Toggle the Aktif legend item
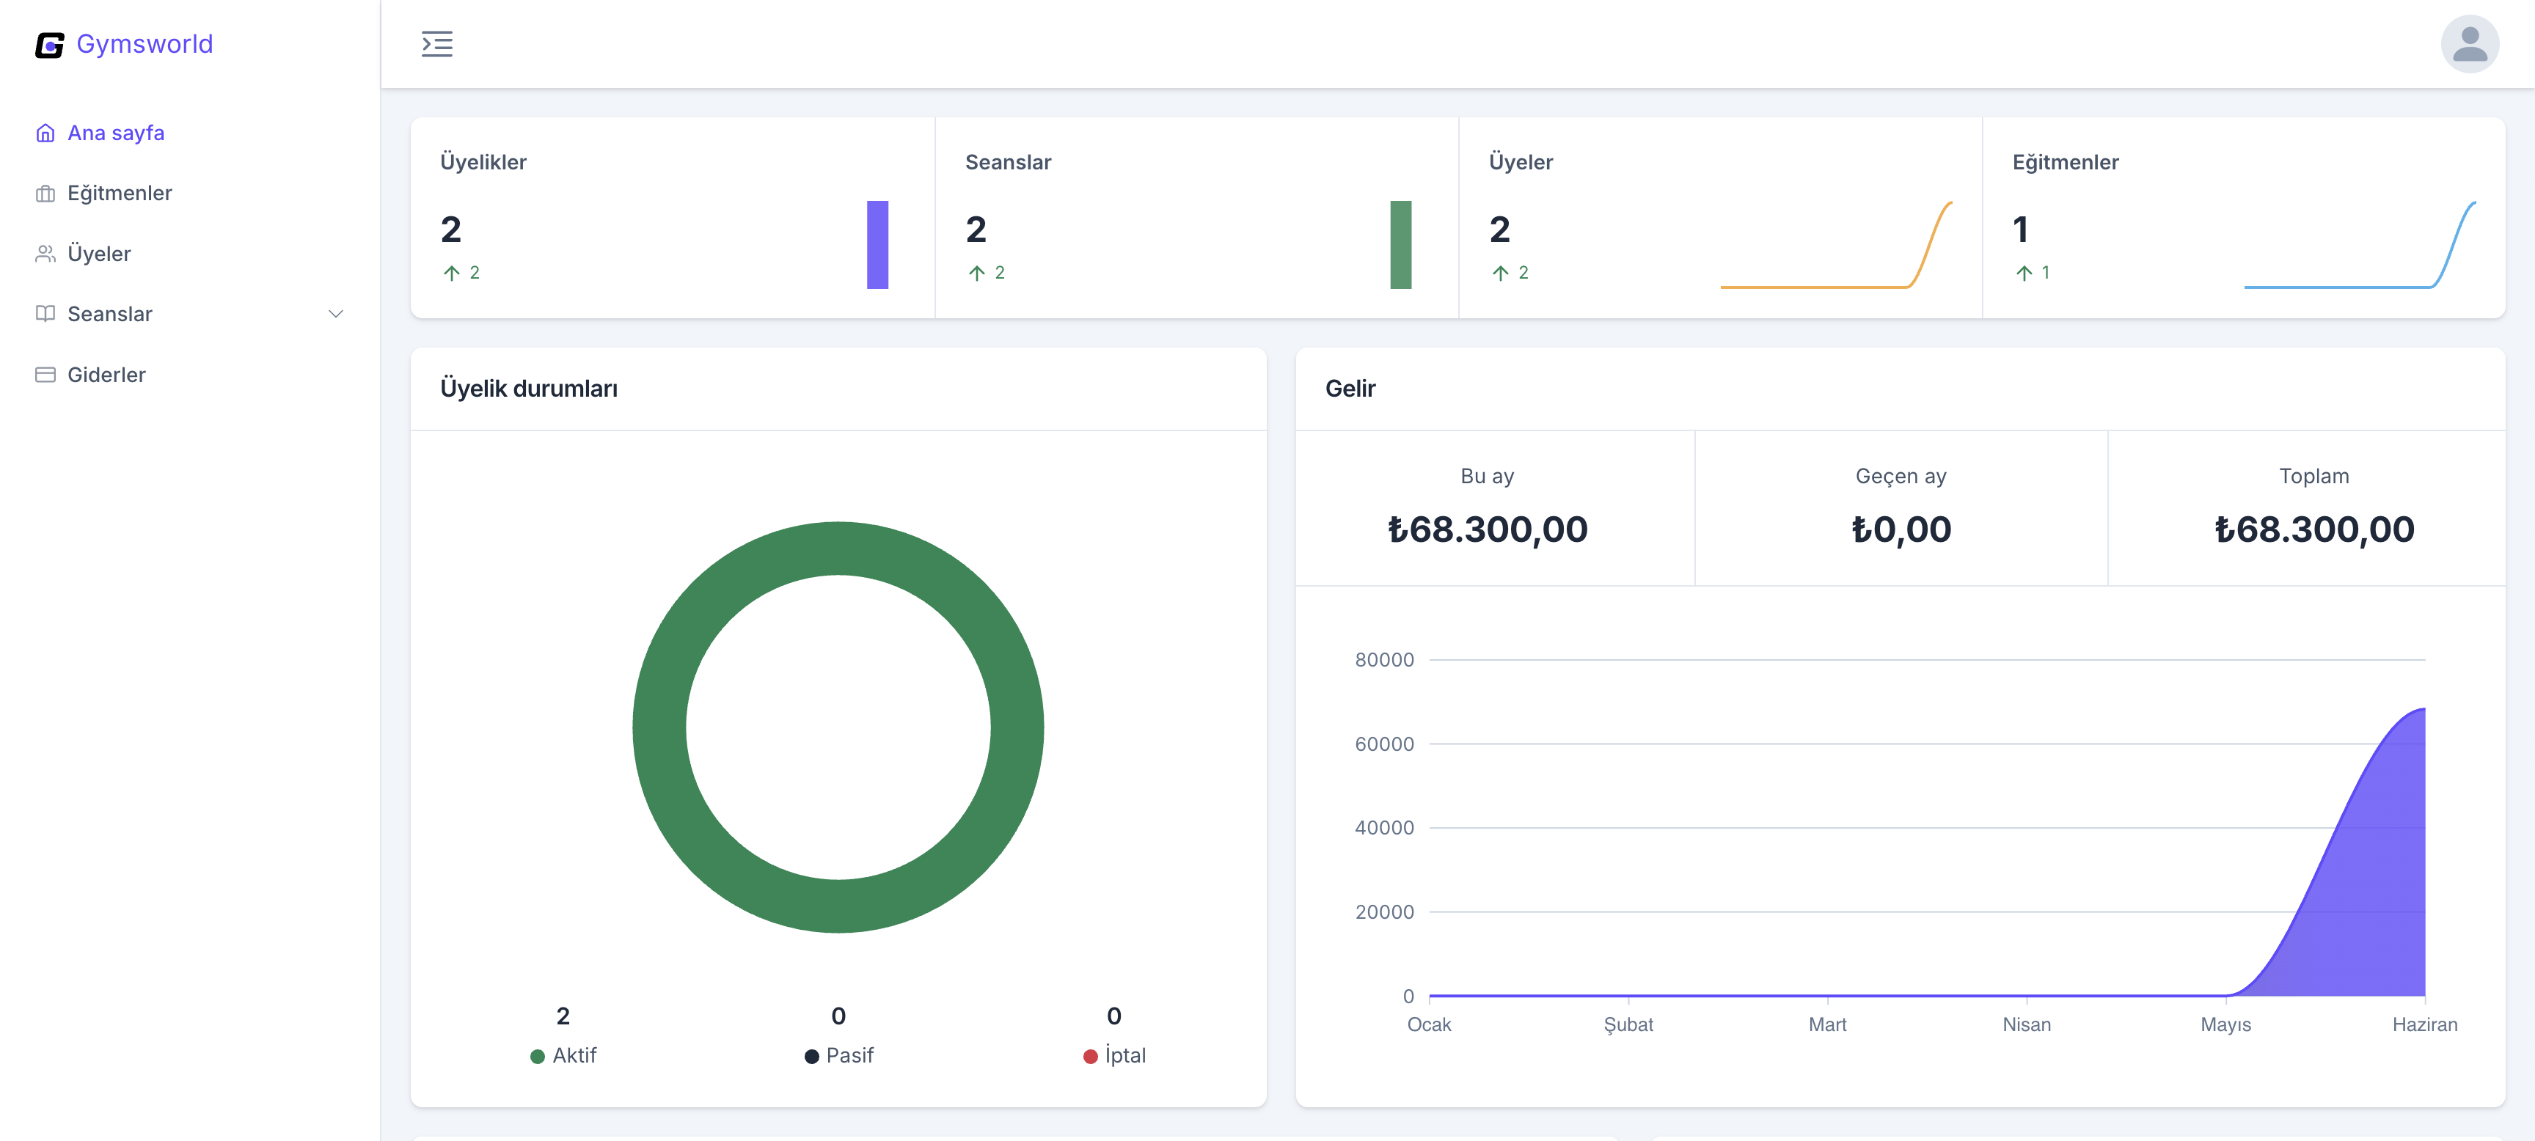 [x=564, y=1055]
